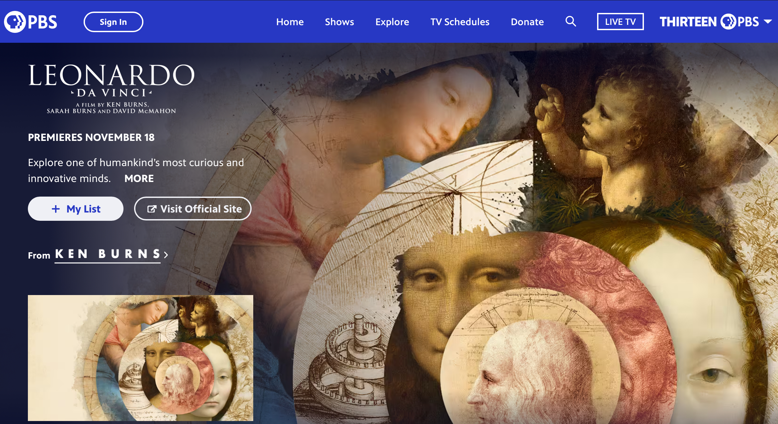Viewport: 778px width, 424px height.
Task: Click the Leonardo da Vinci title logo
Action: point(111,89)
